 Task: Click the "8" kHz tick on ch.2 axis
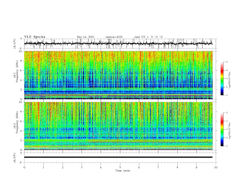pos(22,112)
